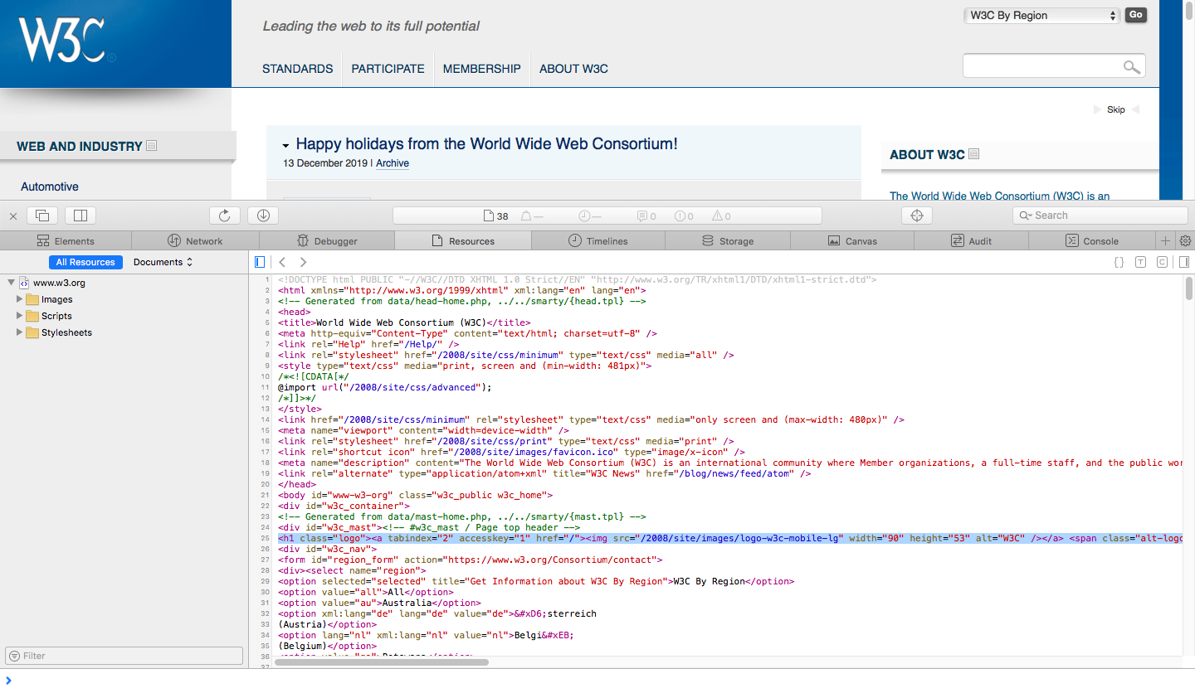The image size is (1195, 693).
Task: Open the Archive link
Action: point(393,163)
